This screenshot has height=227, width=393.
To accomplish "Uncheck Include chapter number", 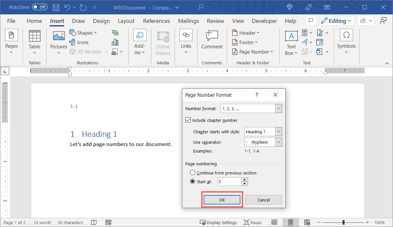I will pyautogui.click(x=188, y=120).
